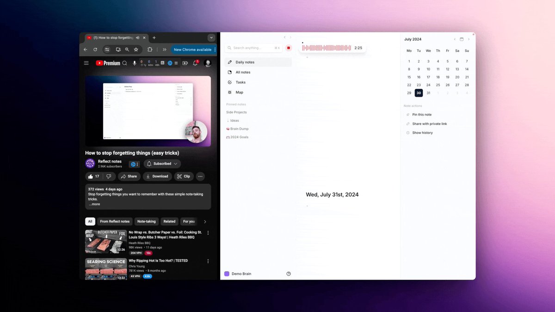
Task: Select July 17 in the calendar
Action: (x=428, y=77)
